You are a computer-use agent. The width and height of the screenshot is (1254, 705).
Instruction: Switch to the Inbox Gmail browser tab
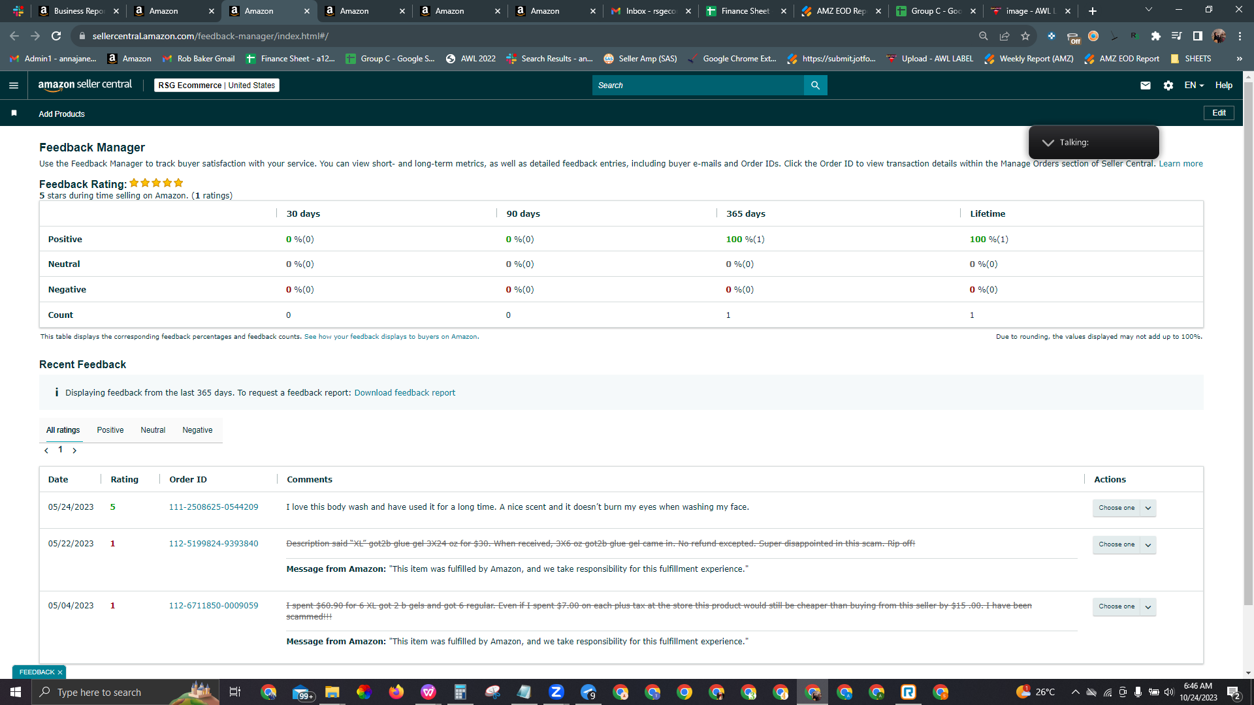pyautogui.click(x=651, y=11)
